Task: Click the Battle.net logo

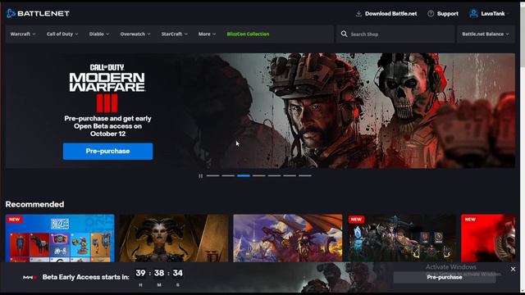Action: 38,13
